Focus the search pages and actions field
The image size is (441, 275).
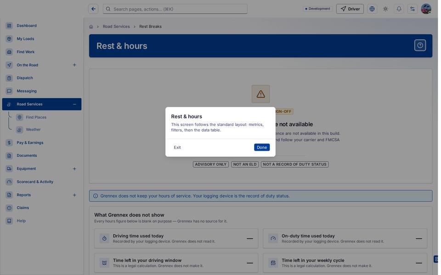point(175,9)
